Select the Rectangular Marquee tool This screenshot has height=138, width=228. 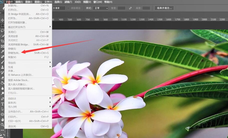[x=2, y=25]
